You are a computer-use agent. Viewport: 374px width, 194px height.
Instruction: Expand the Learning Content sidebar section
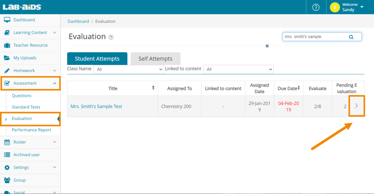coord(54,33)
